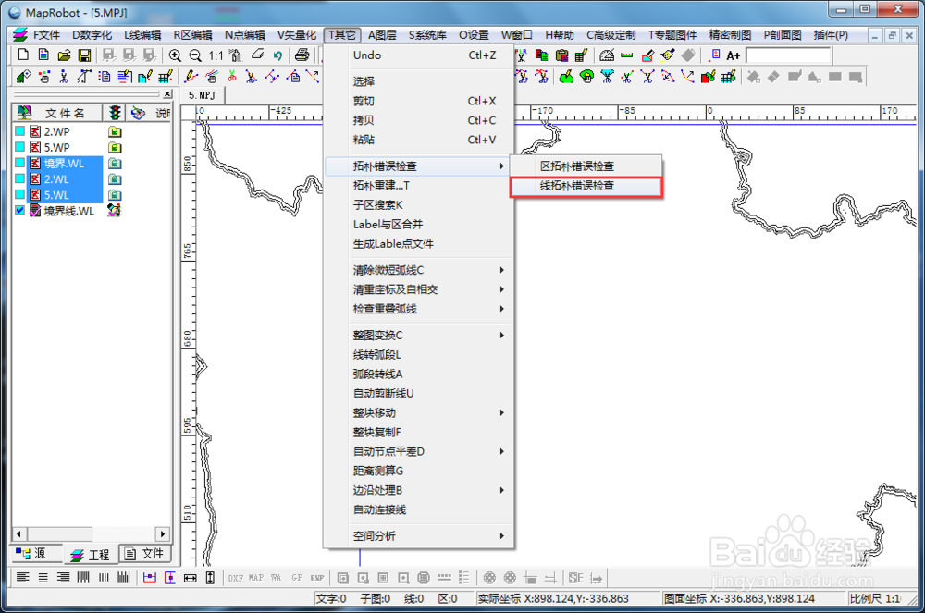
Task: Toggle the checkbox for 境界.WL
Action: pyautogui.click(x=20, y=163)
